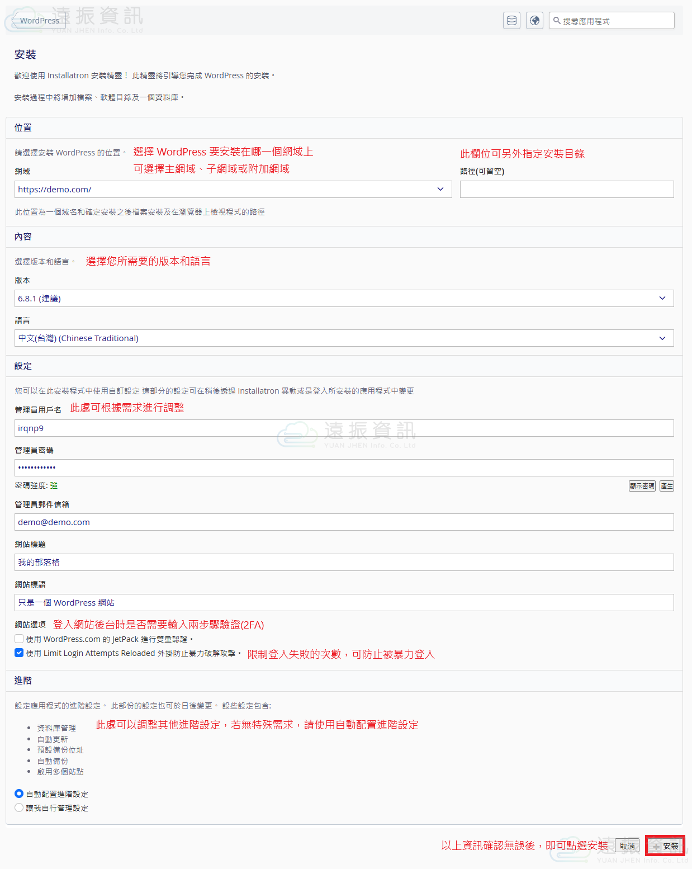Click the path (路徑) input field
The width and height of the screenshot is (692, 869).
(566, 190)
